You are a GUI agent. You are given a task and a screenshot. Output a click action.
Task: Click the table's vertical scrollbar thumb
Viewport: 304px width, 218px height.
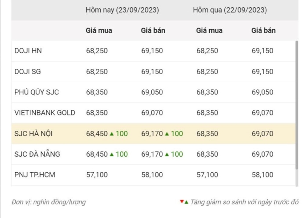297,105
